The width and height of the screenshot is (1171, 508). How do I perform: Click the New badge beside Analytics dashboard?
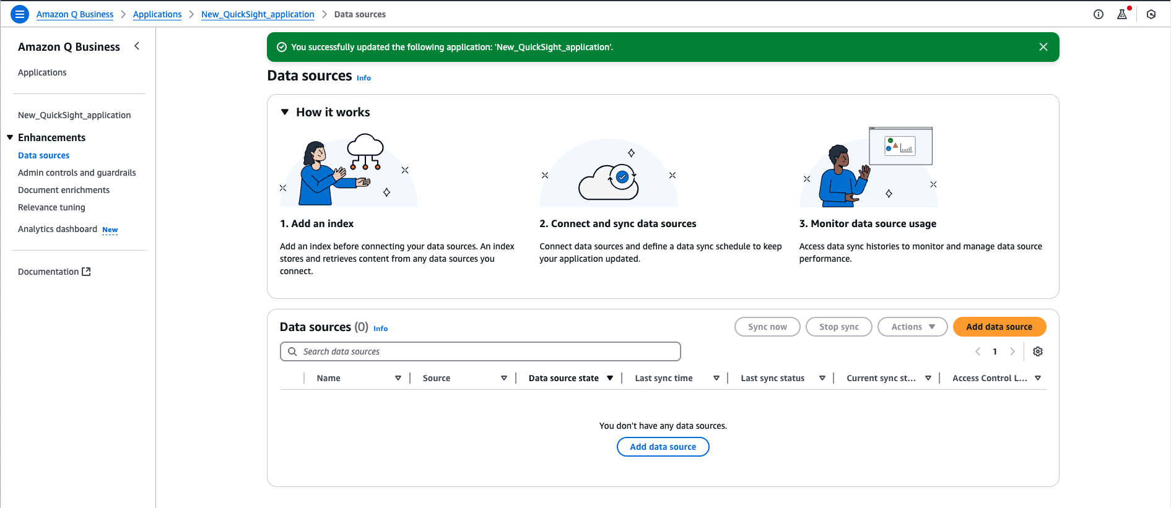(x=110, y=230)
